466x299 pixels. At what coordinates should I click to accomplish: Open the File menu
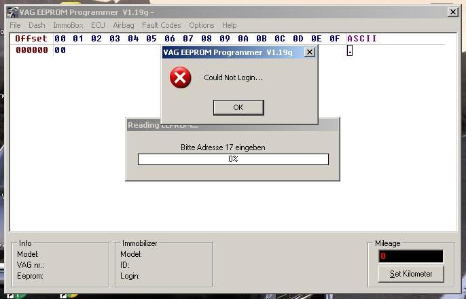coord(15,25)
